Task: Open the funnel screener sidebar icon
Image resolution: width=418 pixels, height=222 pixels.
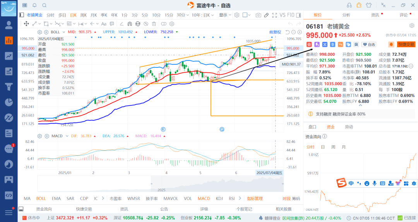Action: click(9, 87)
